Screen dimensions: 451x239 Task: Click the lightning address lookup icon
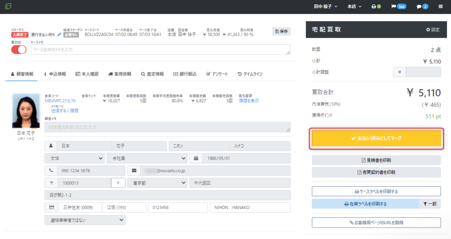click(118, 183)
